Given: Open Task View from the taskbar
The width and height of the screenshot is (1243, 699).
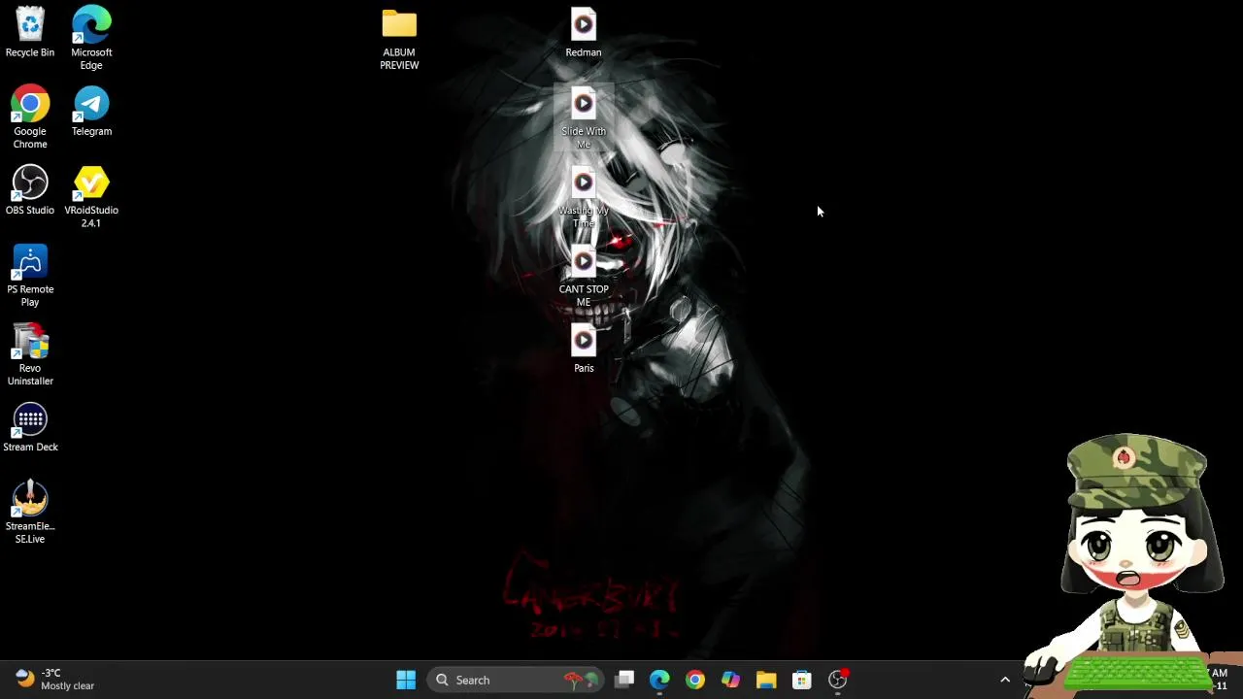Looking at the screenshot, I should 624,681.
